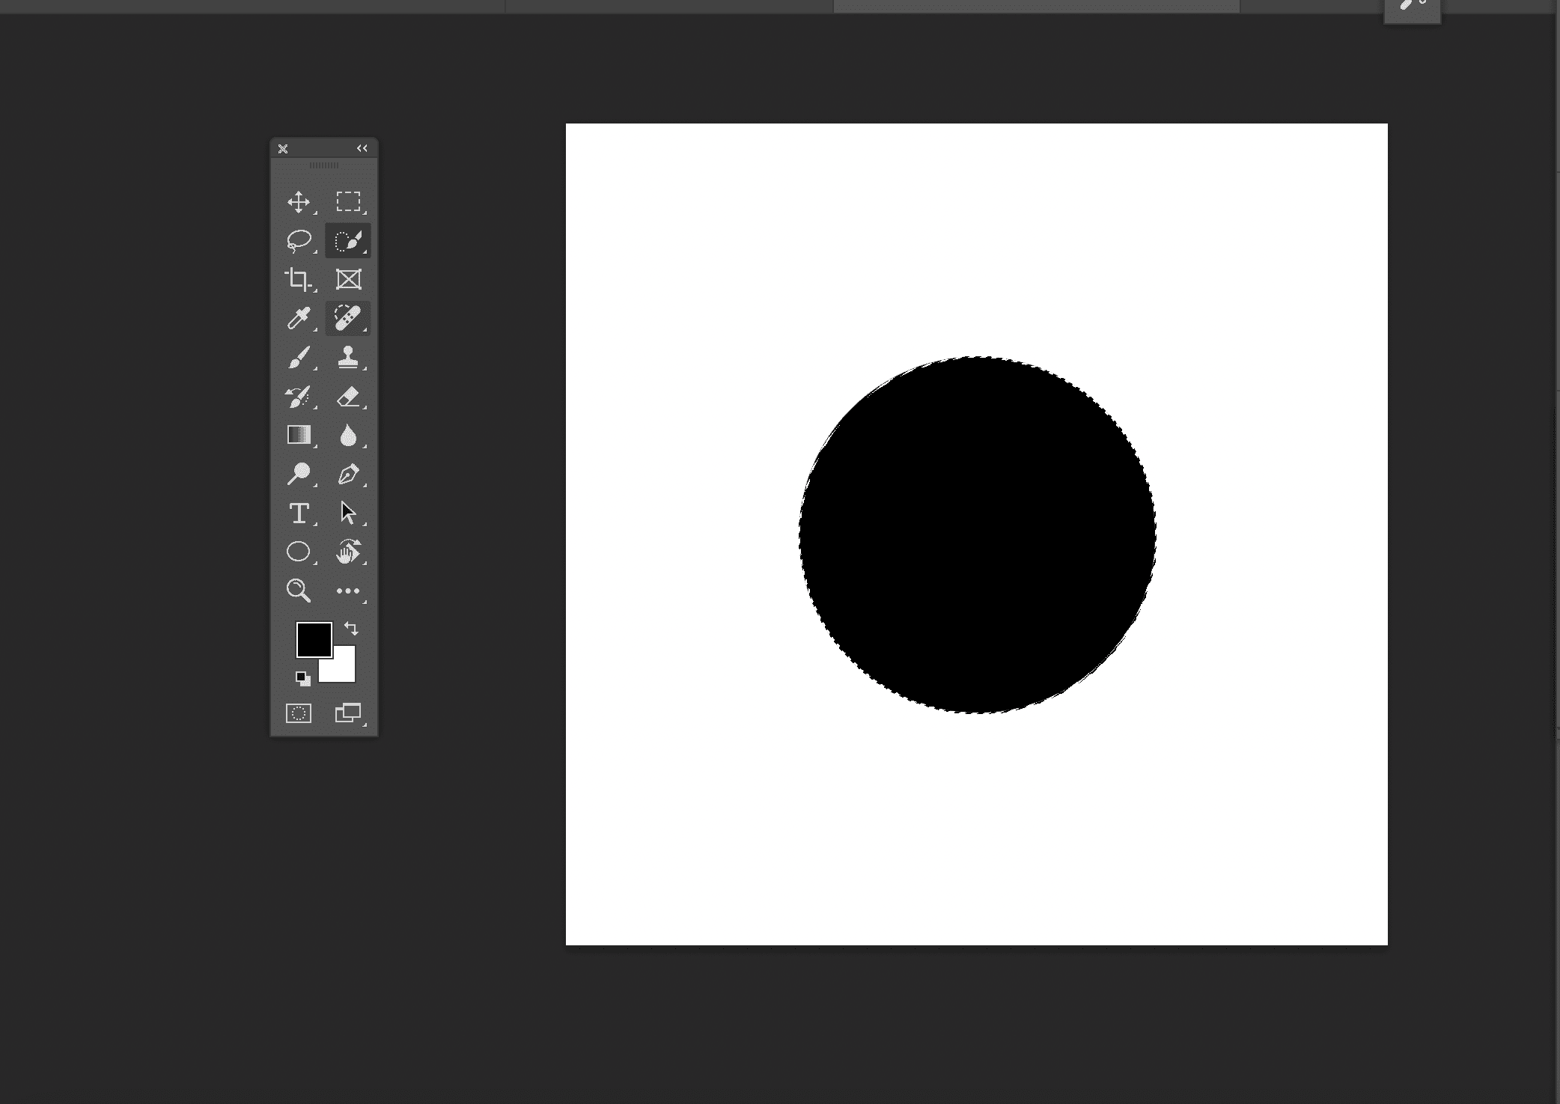This screenshot has height=1104, width=1560.
Task: Toggle Quick Mask mode
Action: (299, 713)
